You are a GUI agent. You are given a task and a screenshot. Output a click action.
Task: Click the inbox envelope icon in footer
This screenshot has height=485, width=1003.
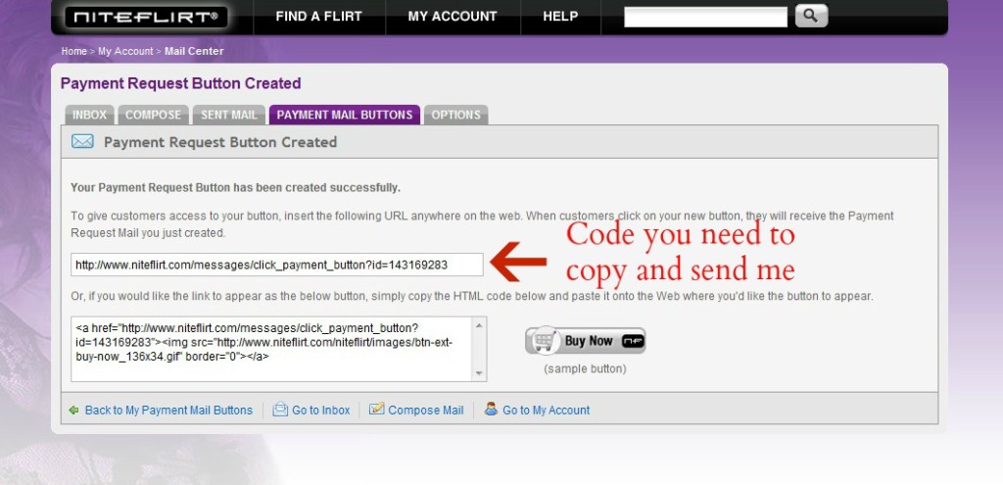[x=280, y=410]
